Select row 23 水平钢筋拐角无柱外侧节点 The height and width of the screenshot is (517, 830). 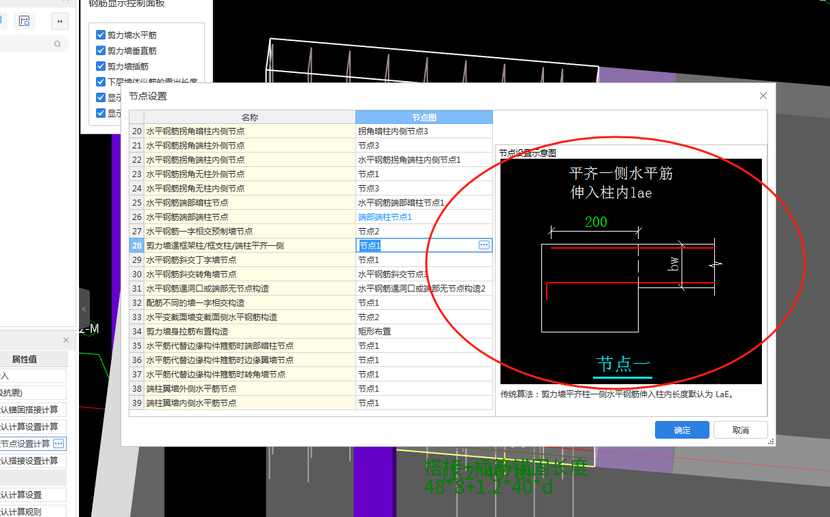pyautogui.click(x=250, y=174)
